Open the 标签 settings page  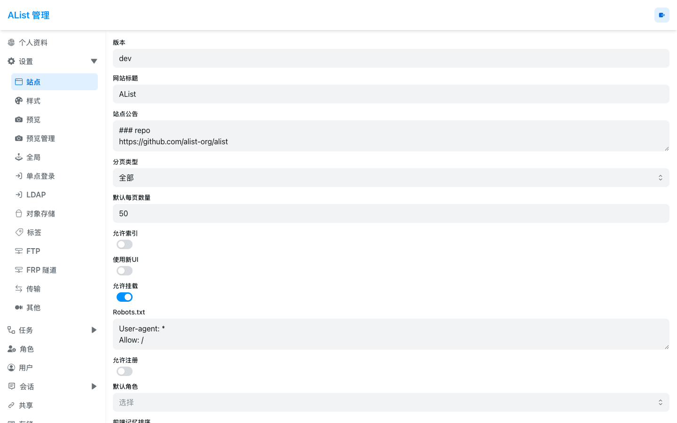(55, 232)
